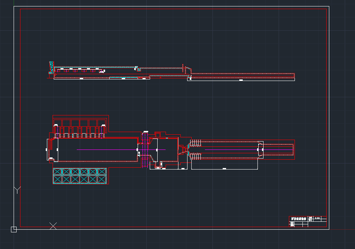Select the title block in bottom-right corner
Viewport: 355px width, 249px height.
(308, 221)
